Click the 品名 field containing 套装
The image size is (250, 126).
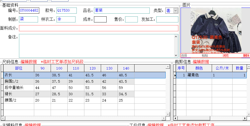click(122, 11)
